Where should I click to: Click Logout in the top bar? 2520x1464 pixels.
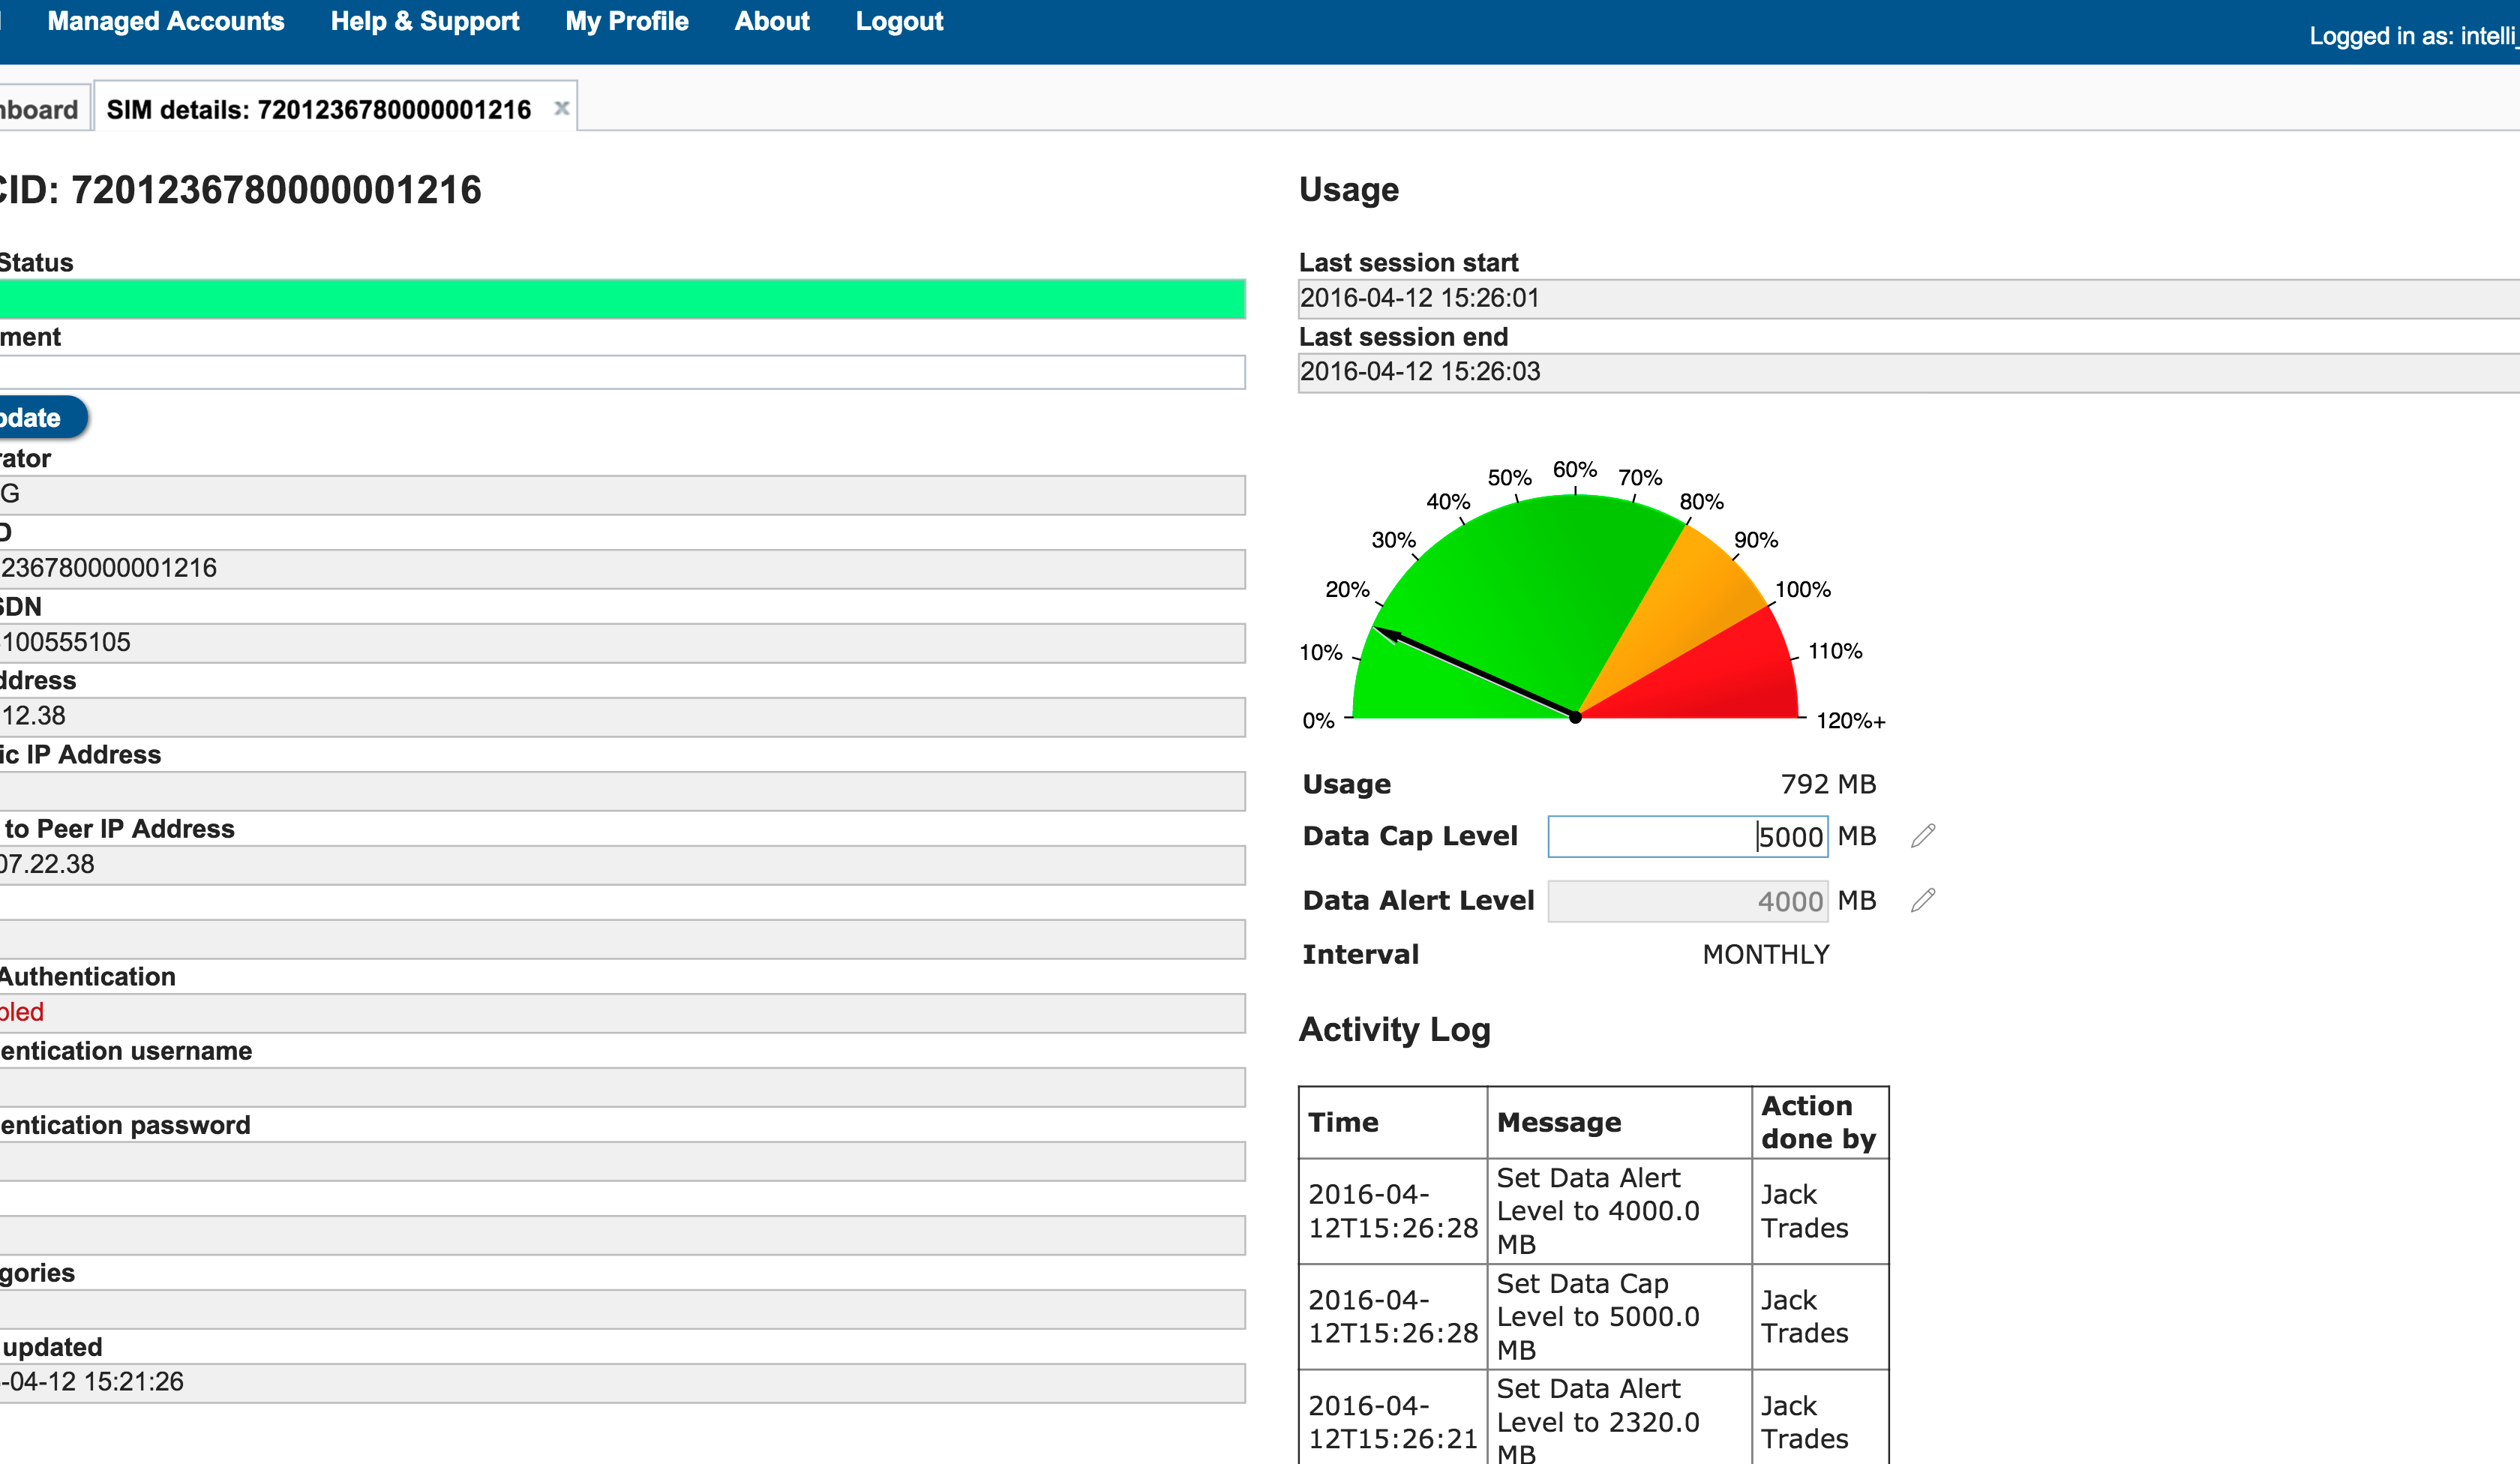pos(899,21)
